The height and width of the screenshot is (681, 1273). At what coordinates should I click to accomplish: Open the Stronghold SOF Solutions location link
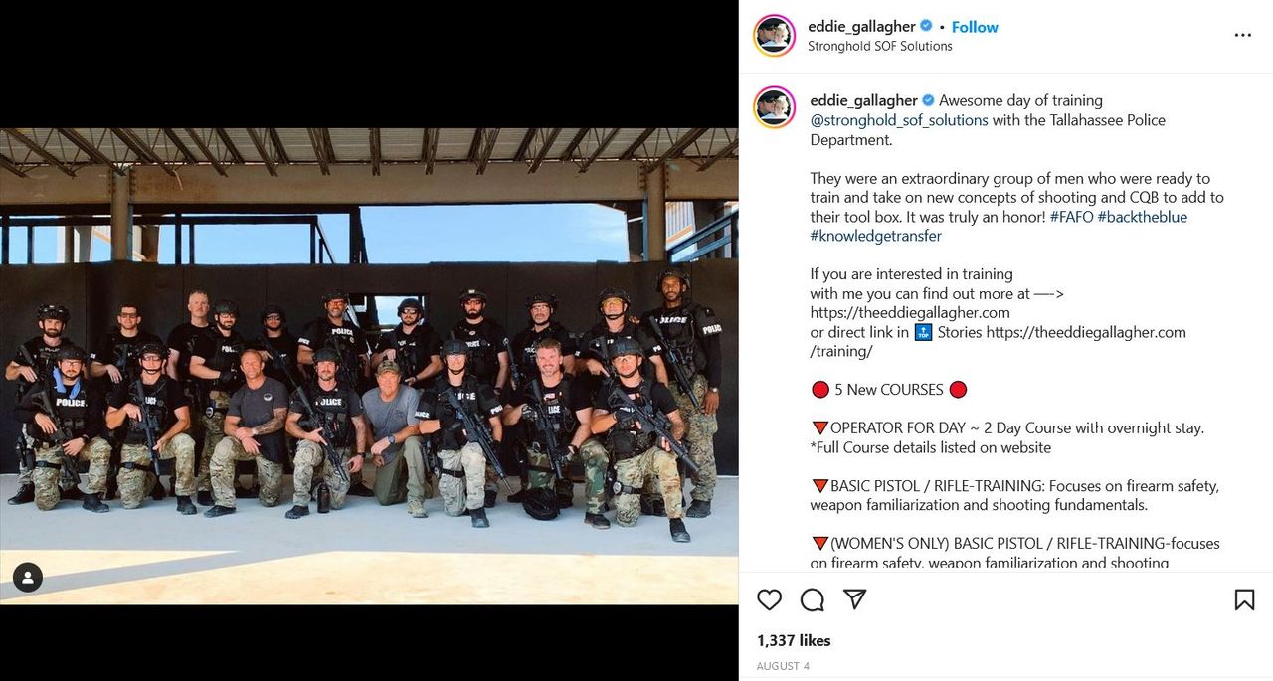tap(880, 46)
